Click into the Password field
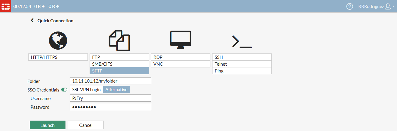397x131 pixels. click(110, 107)
